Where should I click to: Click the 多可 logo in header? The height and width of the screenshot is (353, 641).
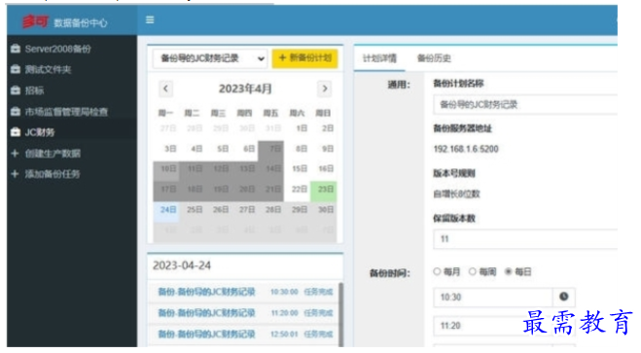tap(35, 21)
